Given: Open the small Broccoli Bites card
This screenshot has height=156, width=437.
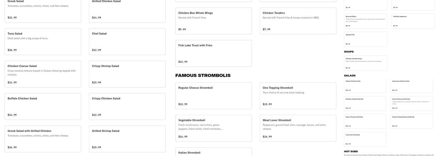Looking at the screenshot, I should pyautogui.click(x=366, y=21).
